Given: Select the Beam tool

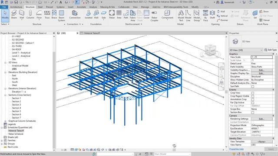Looking at the screenshot, I should (14, 14).
